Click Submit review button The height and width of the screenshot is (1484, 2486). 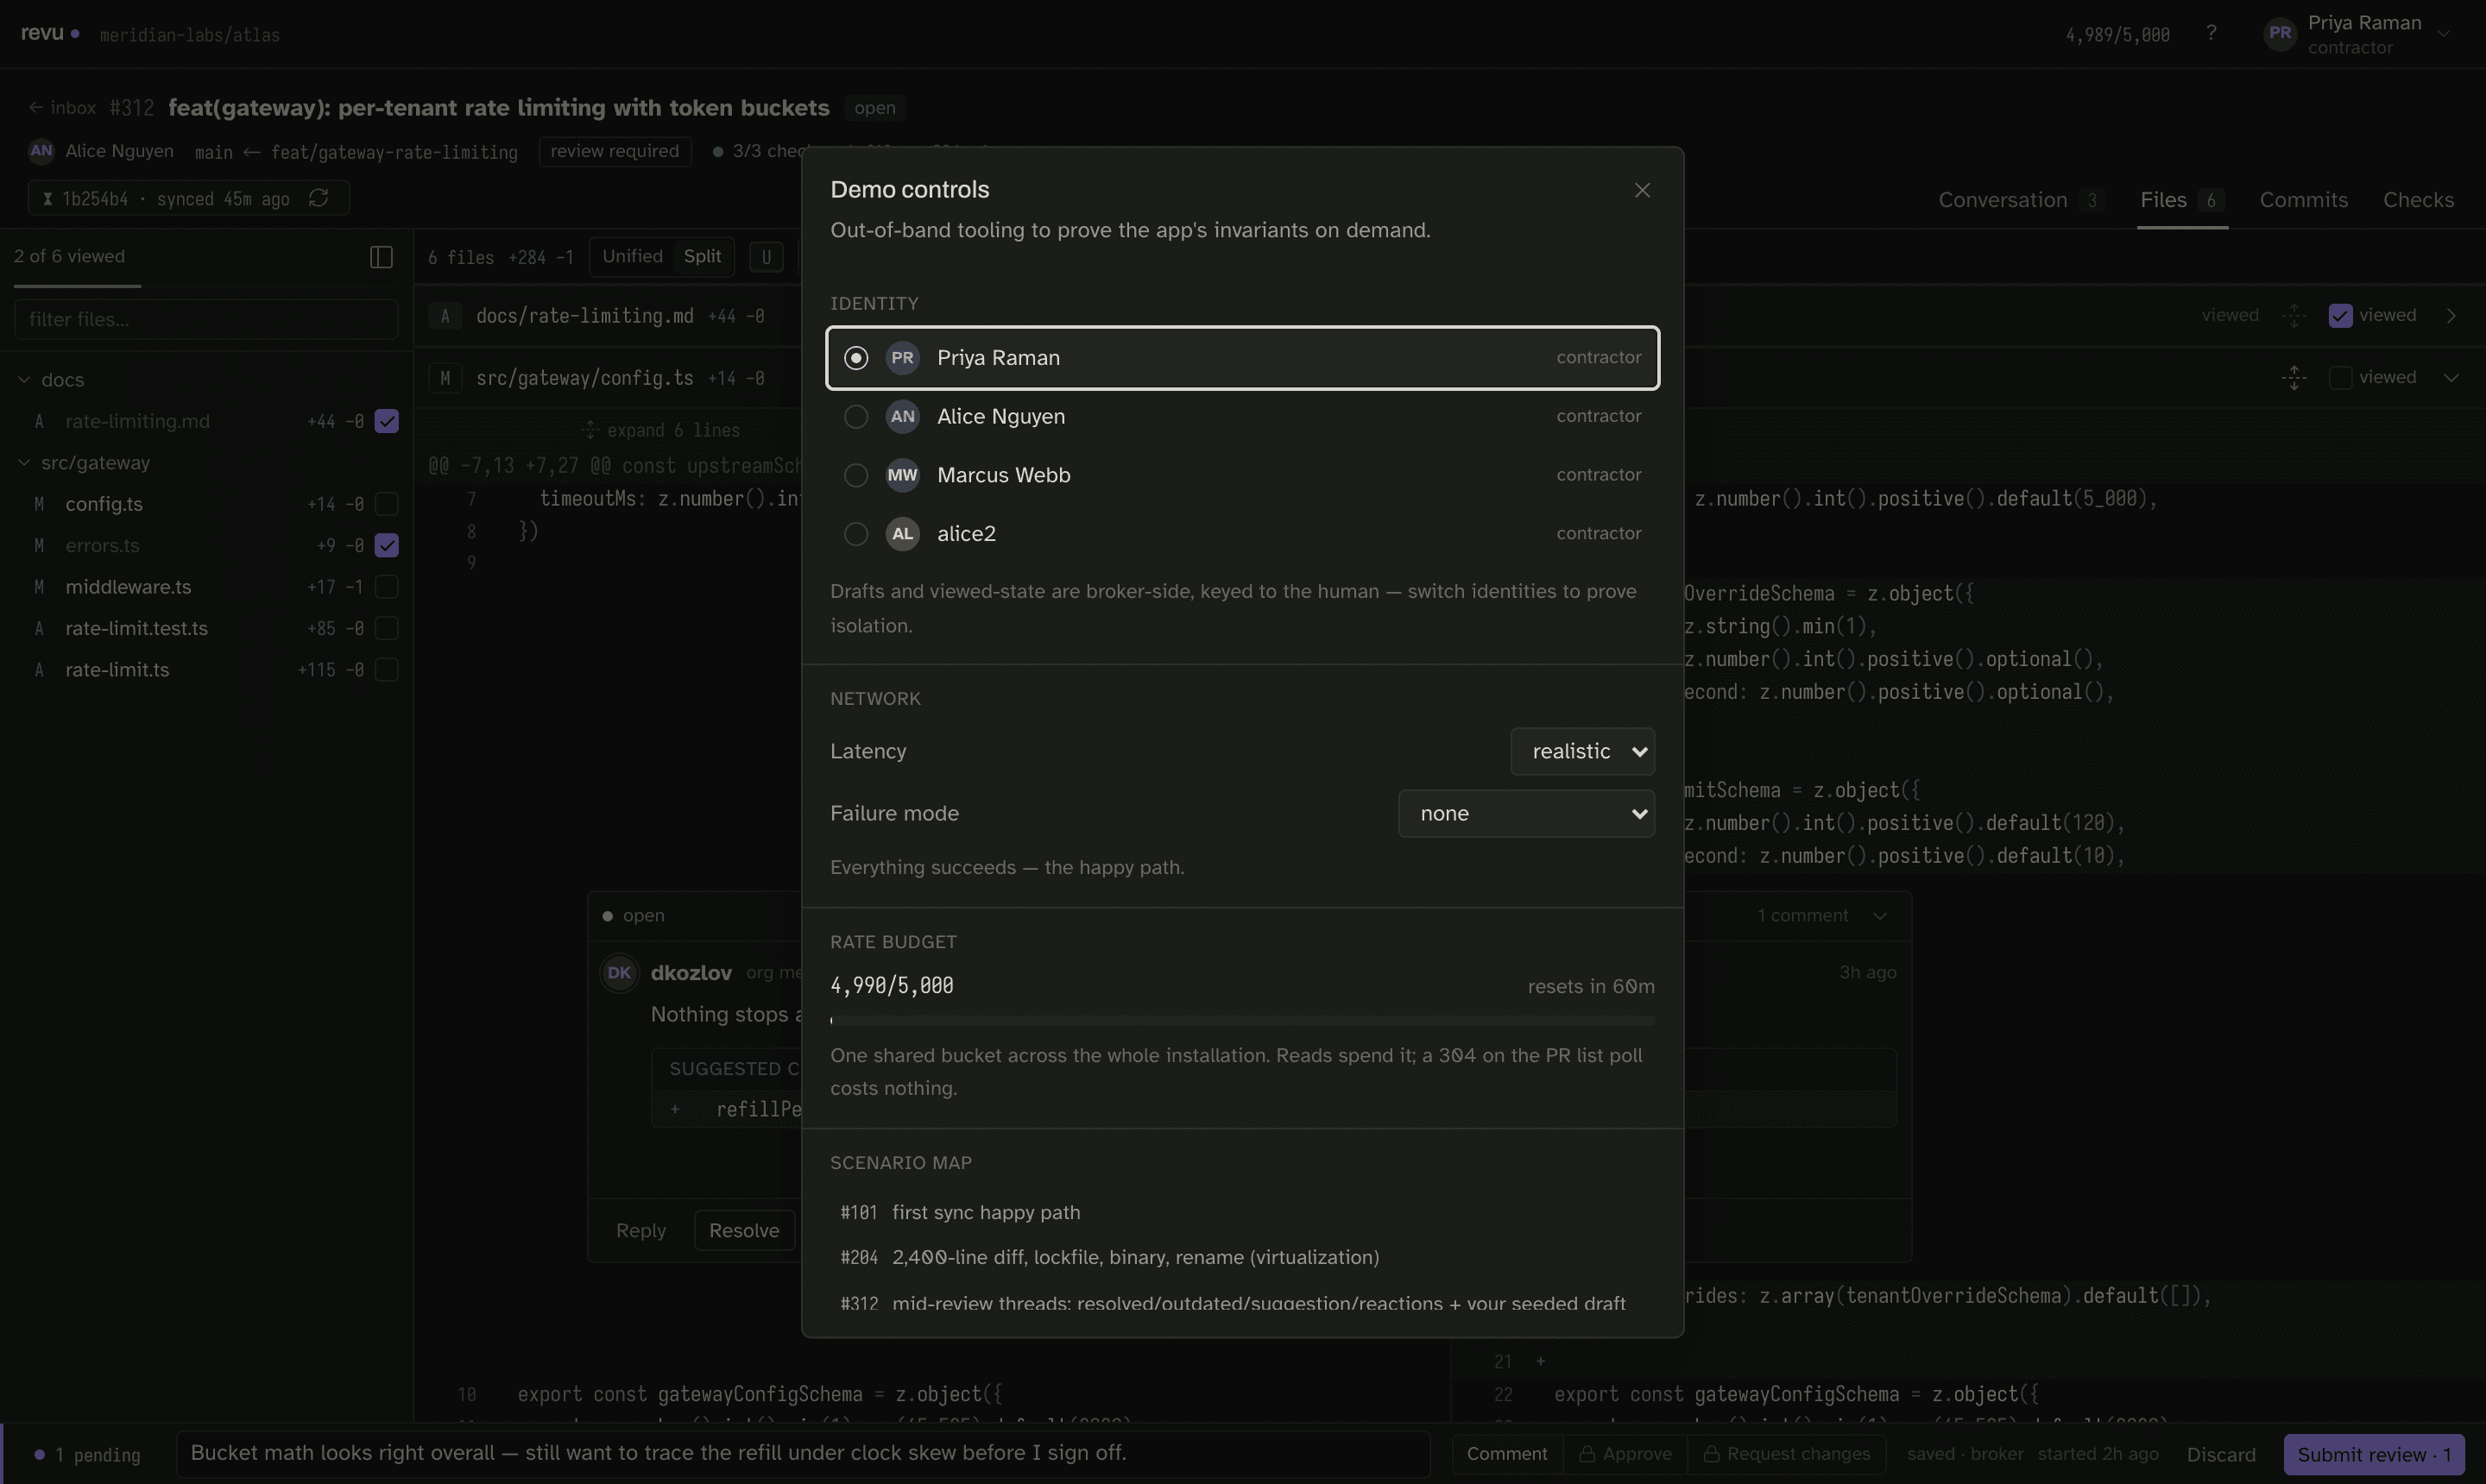pos(2374,1455)
